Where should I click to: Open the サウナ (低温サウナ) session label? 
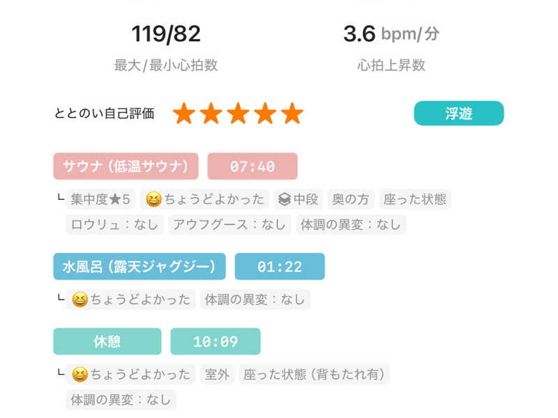pos(126,166)
